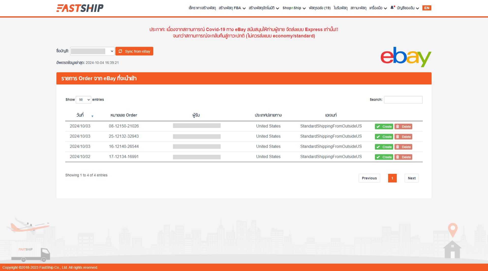488x271 pixels.
Task: Focus the table Search input field
Action: [403, 100]
